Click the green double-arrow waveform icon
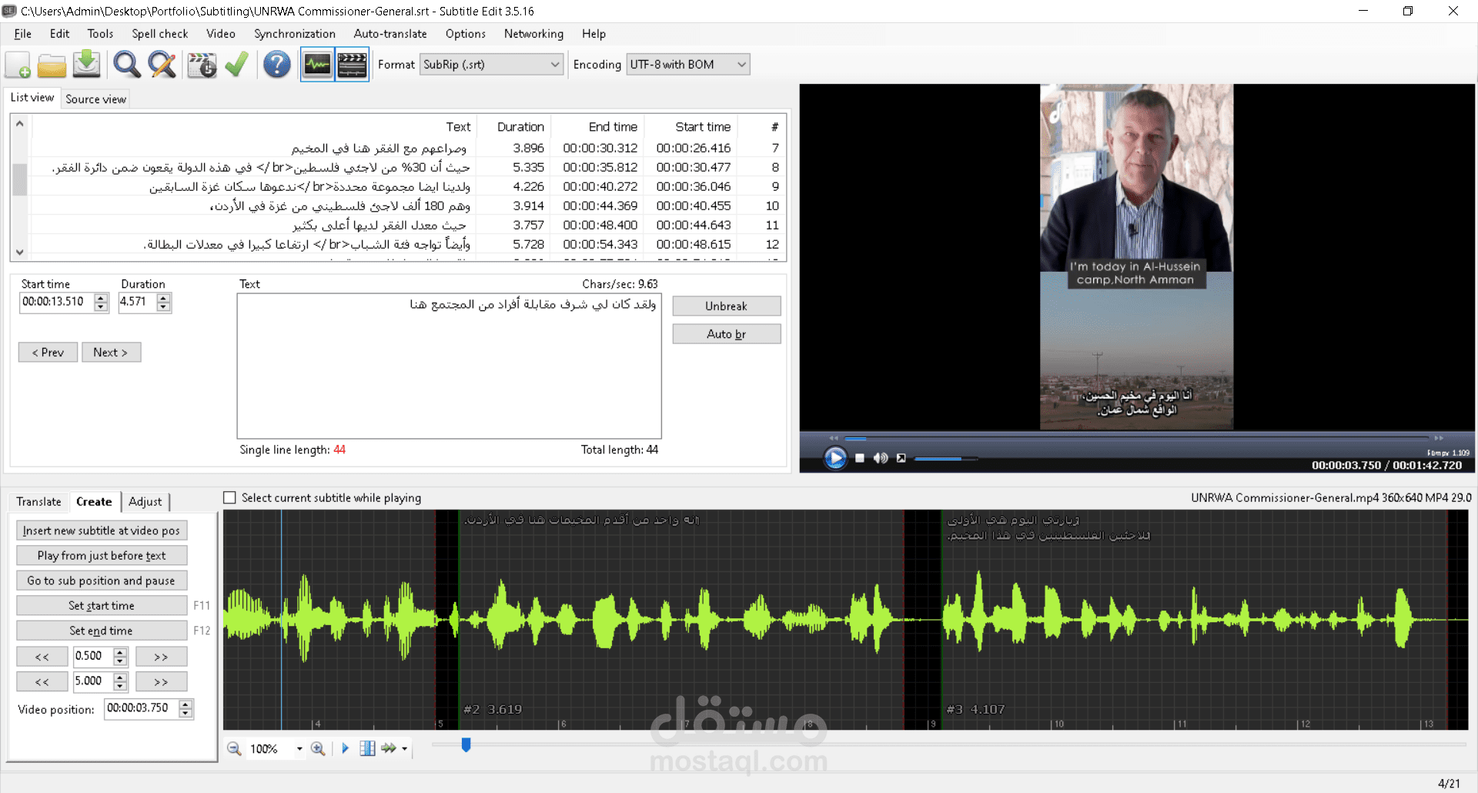 pyautogui.click(x=389, y=748)
